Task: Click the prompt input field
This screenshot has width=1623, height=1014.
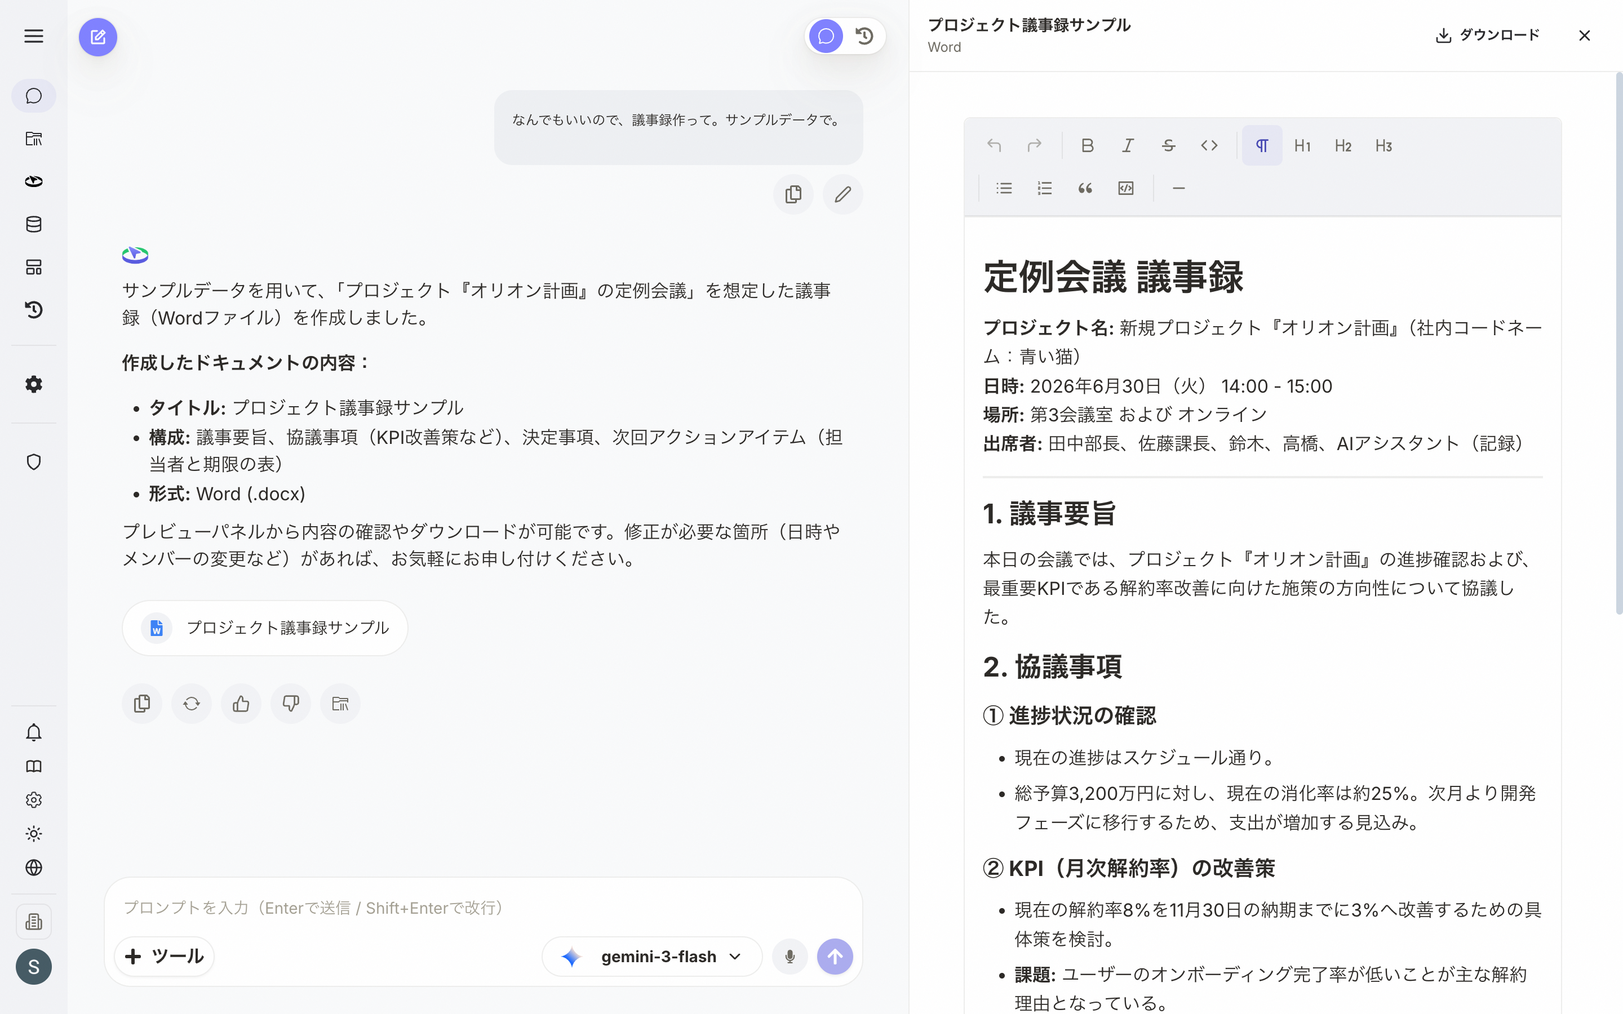Action: 483,908
